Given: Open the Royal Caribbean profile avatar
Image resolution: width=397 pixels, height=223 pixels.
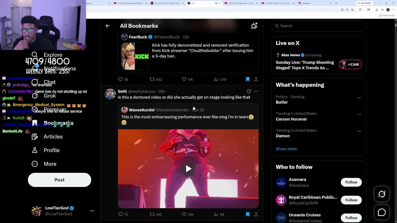Looking at the screenshot, I should [281, 200].
